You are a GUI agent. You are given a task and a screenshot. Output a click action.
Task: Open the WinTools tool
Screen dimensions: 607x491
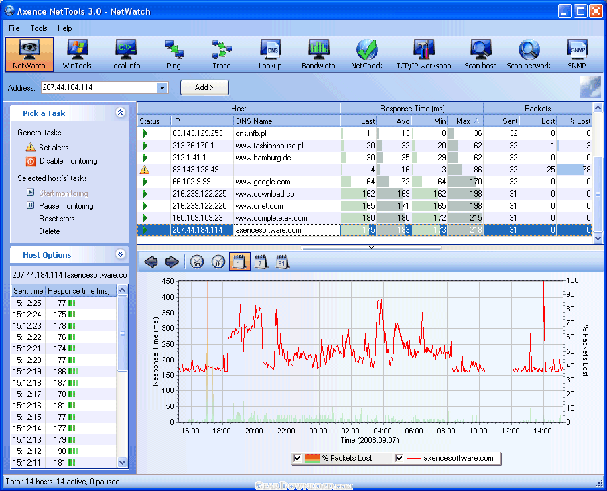coord(77,54)
